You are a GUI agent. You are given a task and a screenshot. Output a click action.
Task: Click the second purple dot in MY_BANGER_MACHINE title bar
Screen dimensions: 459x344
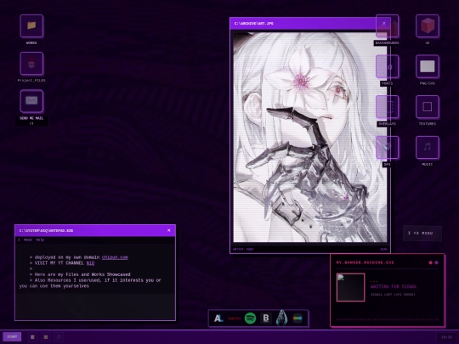coord(436,262)
